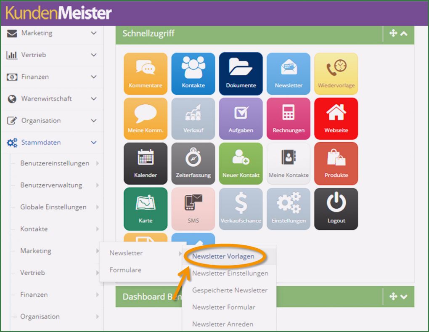The image size is (429, 332).
Task: Click the Logout power tile
Action: (336, 208)
